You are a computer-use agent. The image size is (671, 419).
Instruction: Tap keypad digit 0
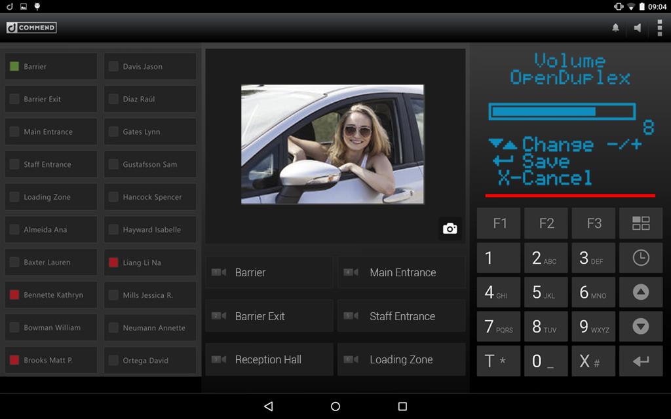coord(546,361)
